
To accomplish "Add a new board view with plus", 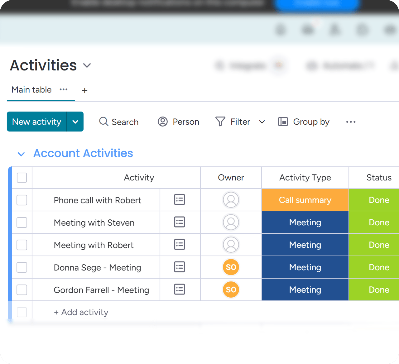I will [x=84, y=90].
